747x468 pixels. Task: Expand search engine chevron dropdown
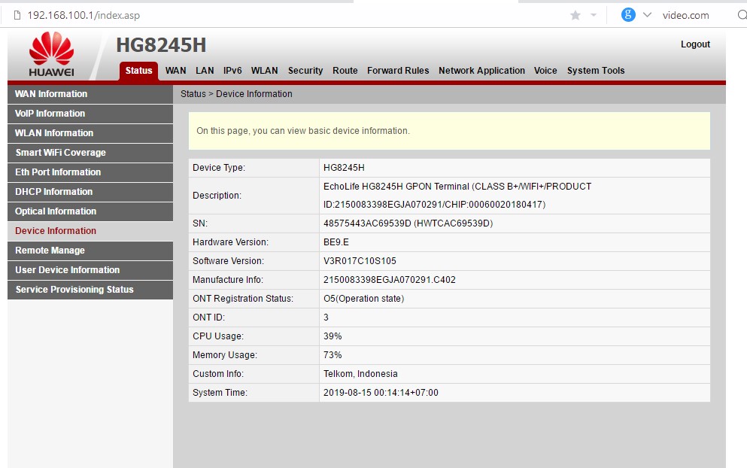coord(647,15)
